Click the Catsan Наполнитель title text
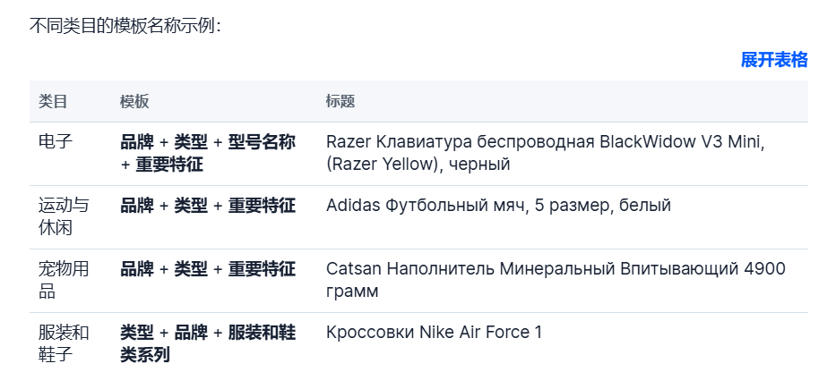Image resolution: width=827 pixels, height=372 pixels. pos(556,280)
